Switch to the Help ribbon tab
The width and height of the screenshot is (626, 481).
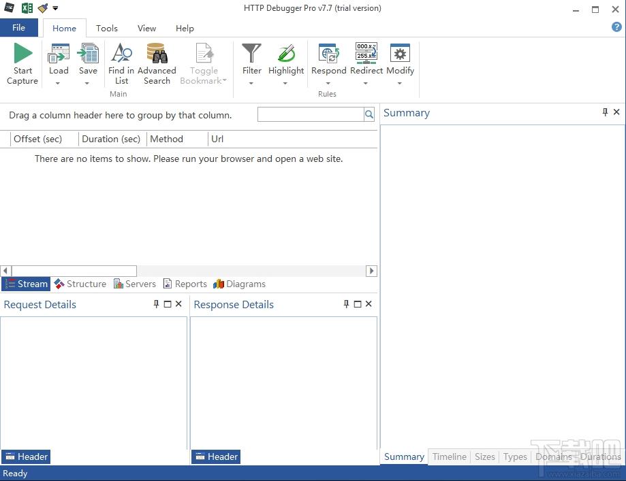pyautogui.click(x=185, y=28)
